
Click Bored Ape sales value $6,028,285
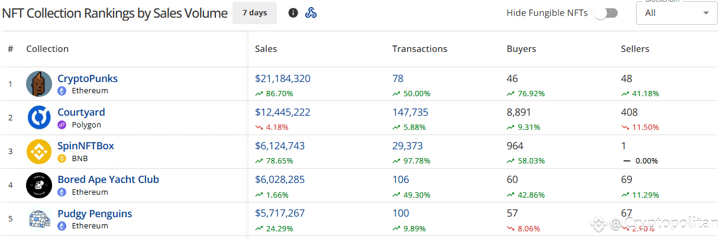click(x=280, y=179)
